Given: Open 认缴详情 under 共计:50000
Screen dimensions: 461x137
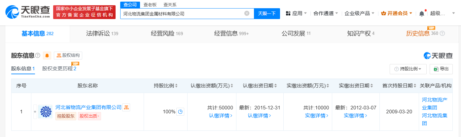Looking at the screenshot, I should coord(221,116).
